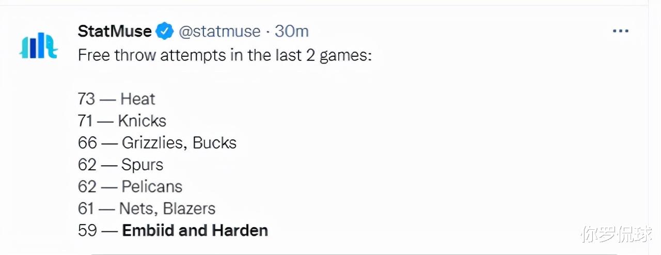Screen dimensions: 661x255
Task: Click the bold text 'Embiid and Harden'
Action: click(195, 230)
